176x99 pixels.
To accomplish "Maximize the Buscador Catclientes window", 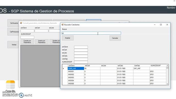I will [161, 24].
